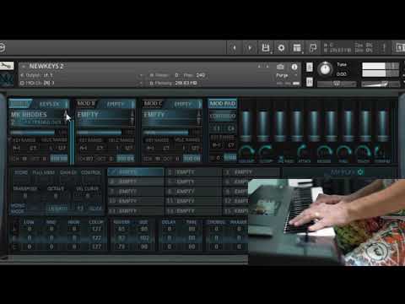Toggle the MOD B MOD ON button
405x304 pixels.
coord(126,159)
